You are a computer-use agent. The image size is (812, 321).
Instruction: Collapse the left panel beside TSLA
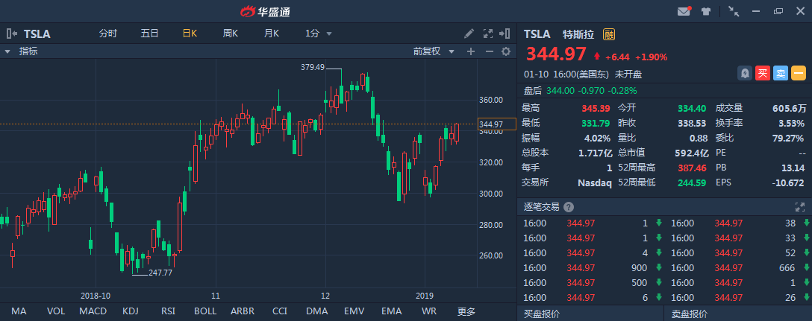[x=11, y=34]
